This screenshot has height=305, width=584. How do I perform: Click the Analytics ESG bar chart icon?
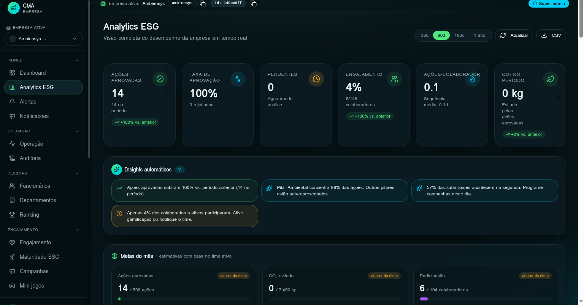[12, 87]
